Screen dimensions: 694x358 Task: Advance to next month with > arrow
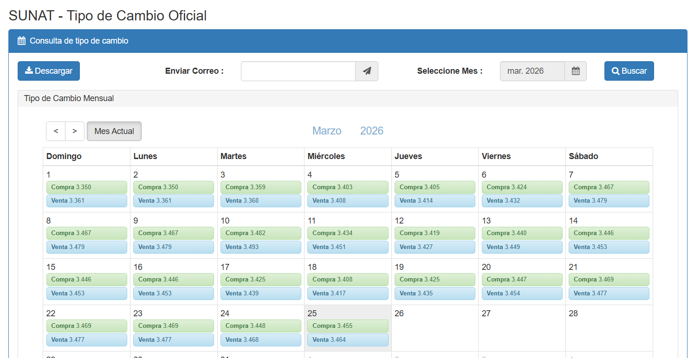click(x=75, y=131)
